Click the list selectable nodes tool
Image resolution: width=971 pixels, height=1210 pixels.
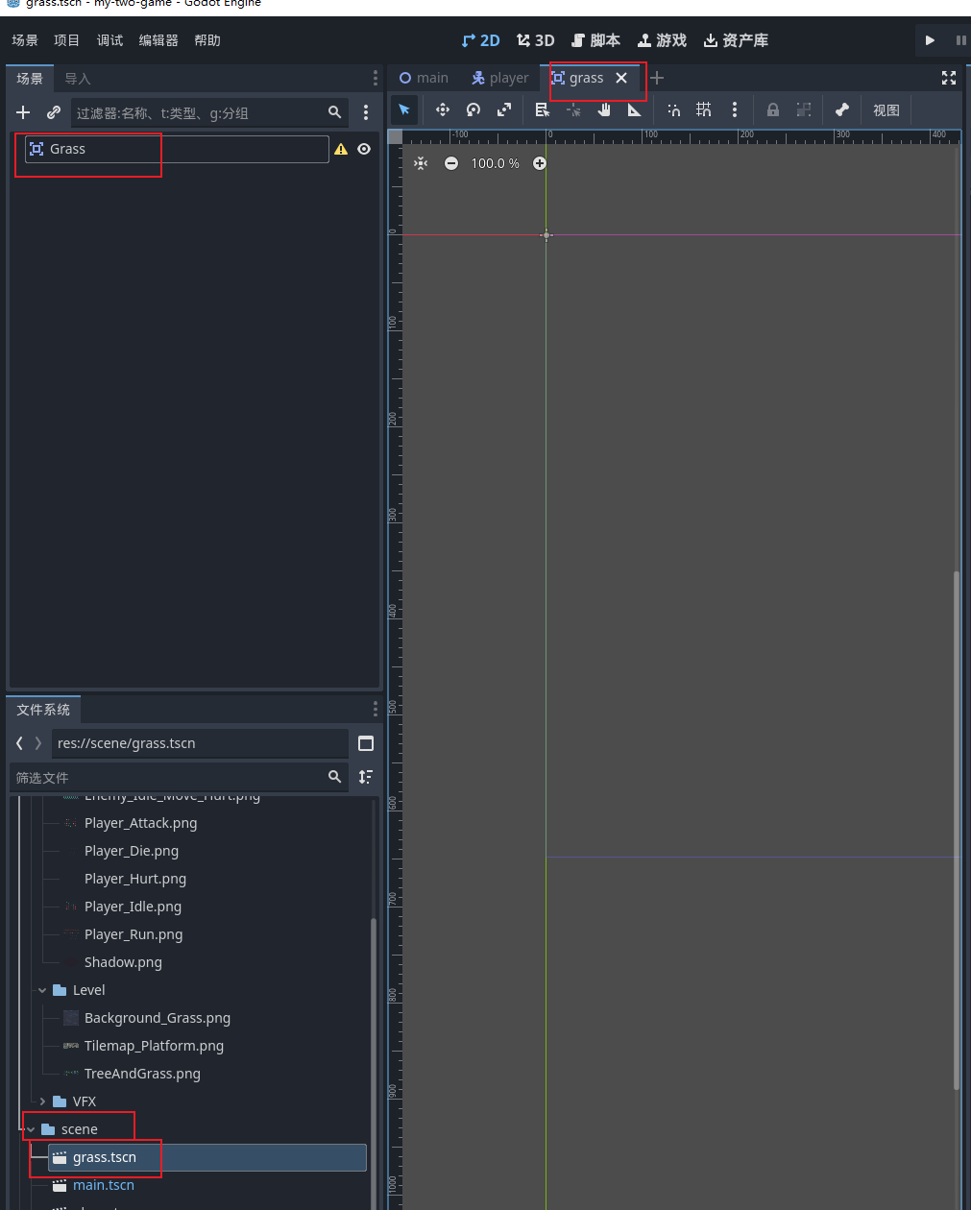[x=542, y=109]
